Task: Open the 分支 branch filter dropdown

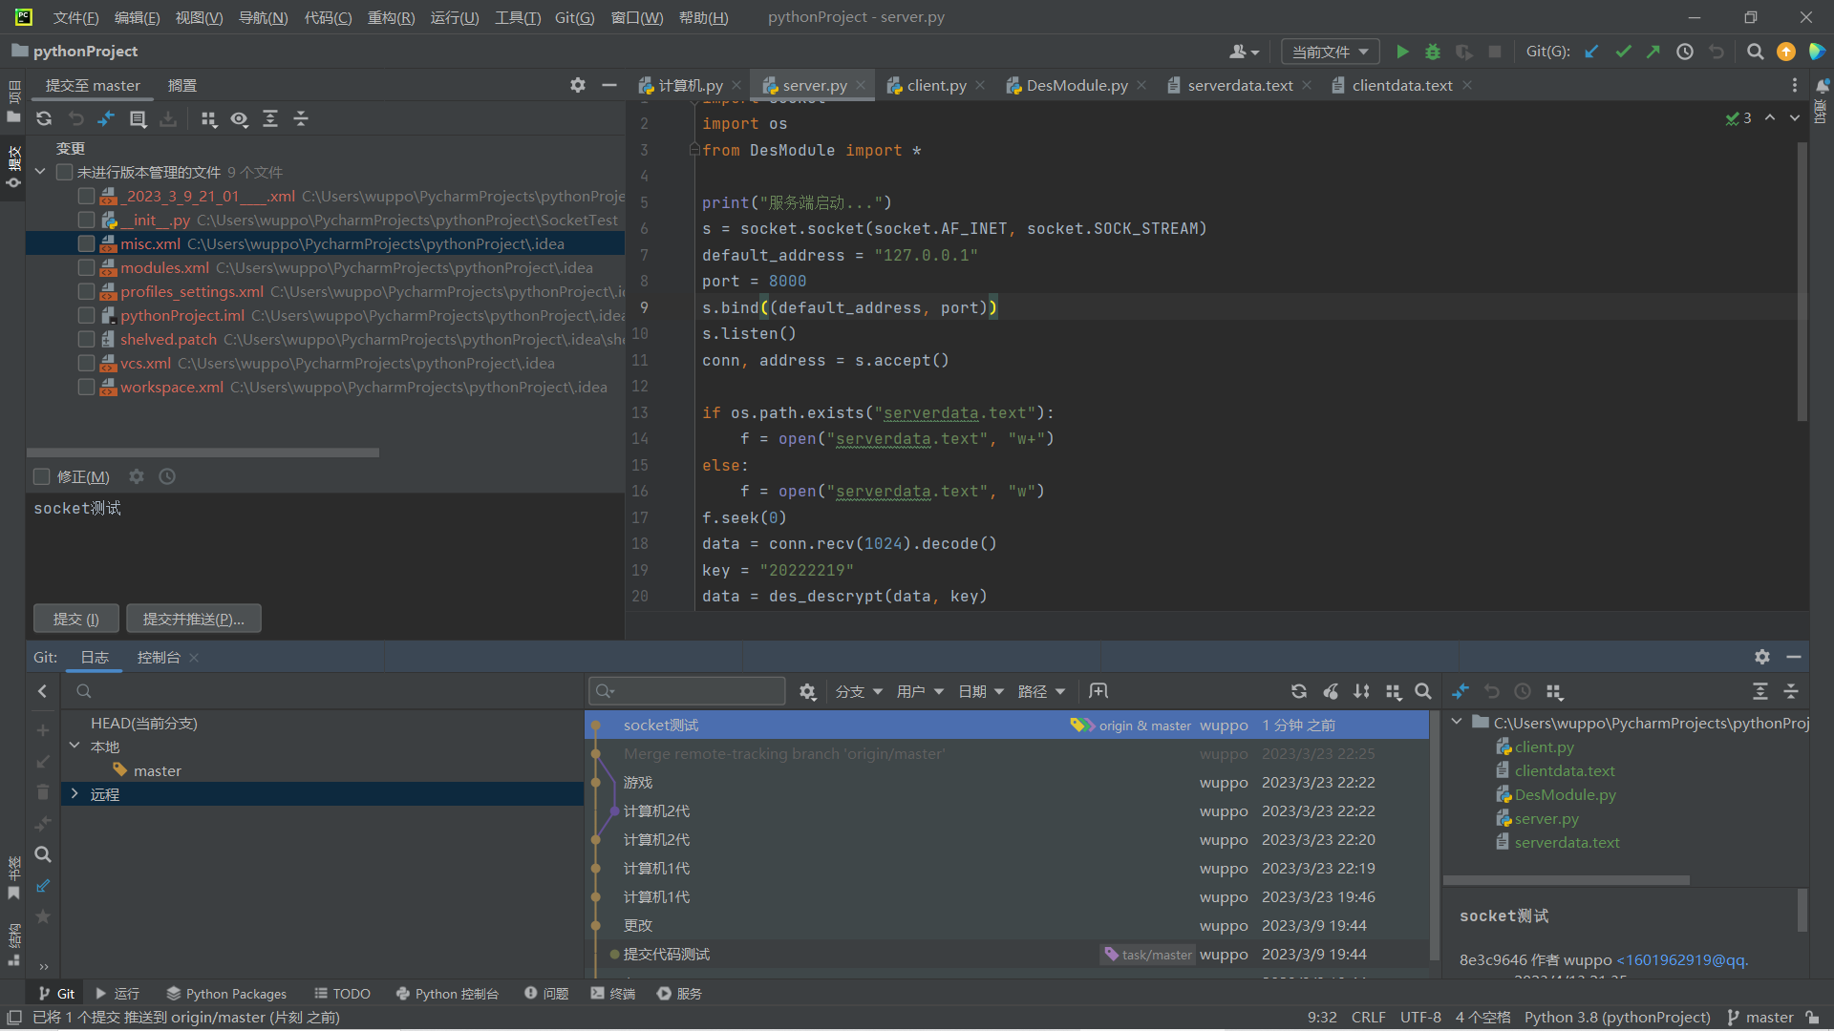Action: tap(858, 691)
